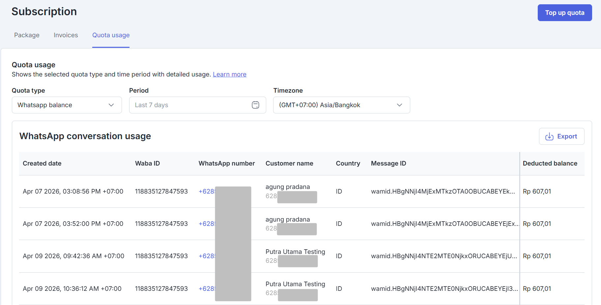This screenshot has height=305, width=601.
Task: Click the Top up quota button
Action: click(x=565, y=13)
